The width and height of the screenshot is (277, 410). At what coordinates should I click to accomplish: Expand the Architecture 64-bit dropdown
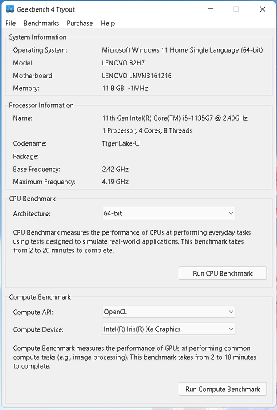(x=169, y=213)
